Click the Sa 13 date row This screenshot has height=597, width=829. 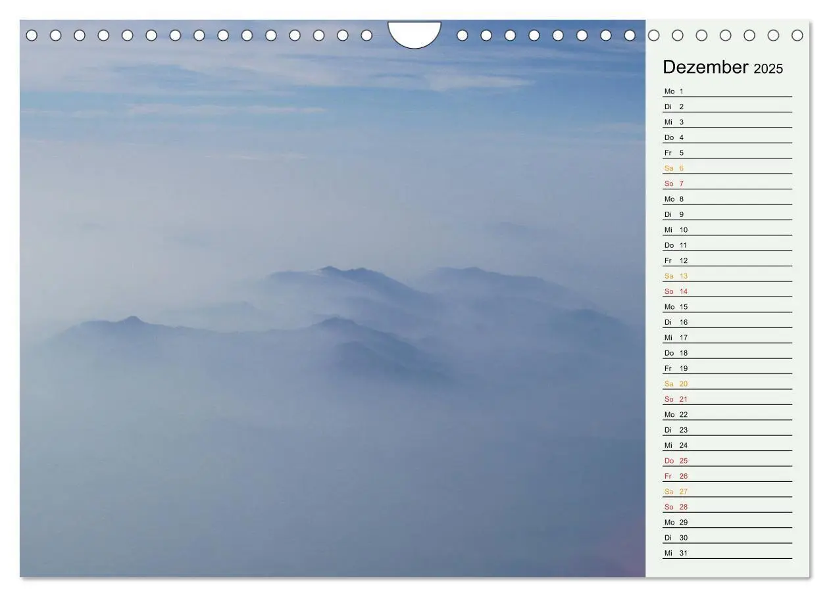click(x=727, y=276)
